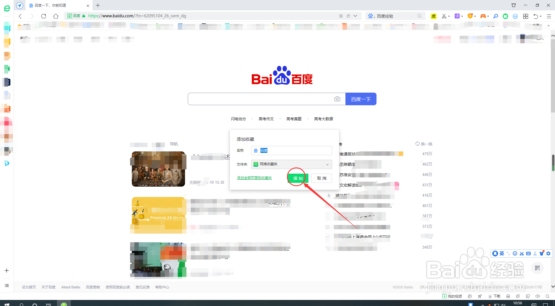The width and height of the screenshot is (555, 306).
Task: Click the green 添加 button
Action: coord(298,178)
